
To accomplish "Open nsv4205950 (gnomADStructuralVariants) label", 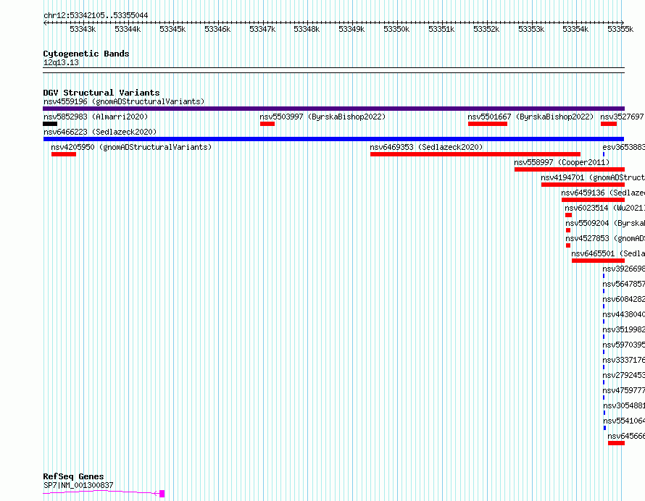I will tap(131, 147).
